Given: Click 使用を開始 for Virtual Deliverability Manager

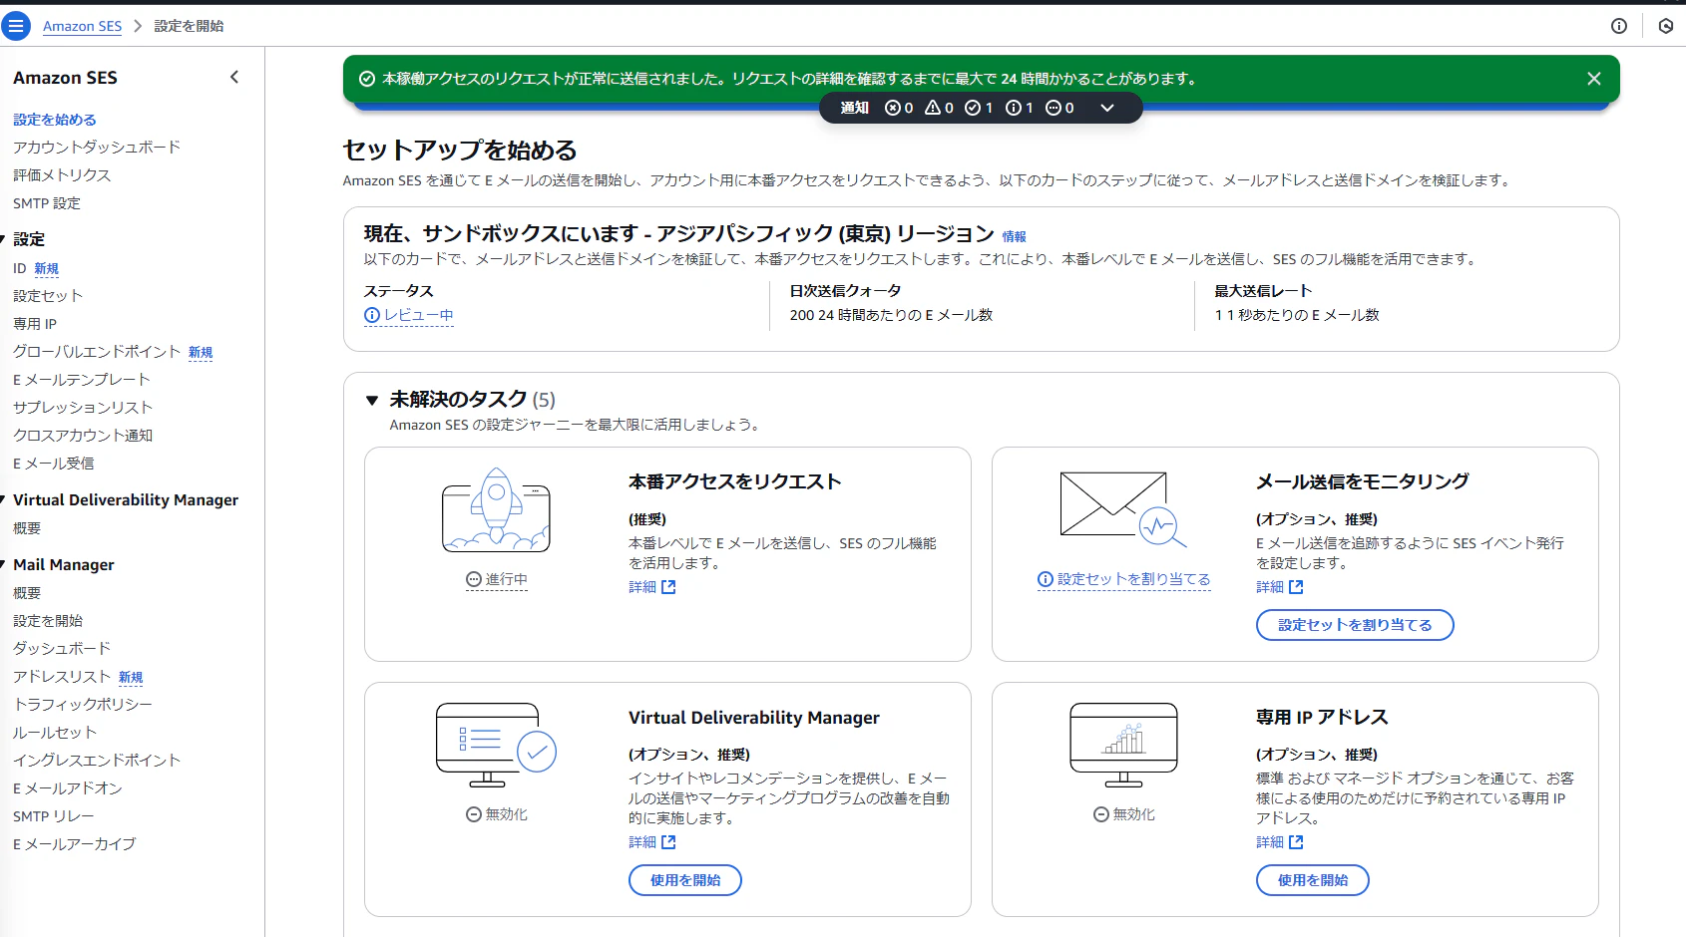Looking at the screenshot, I should tap(685, 880).
